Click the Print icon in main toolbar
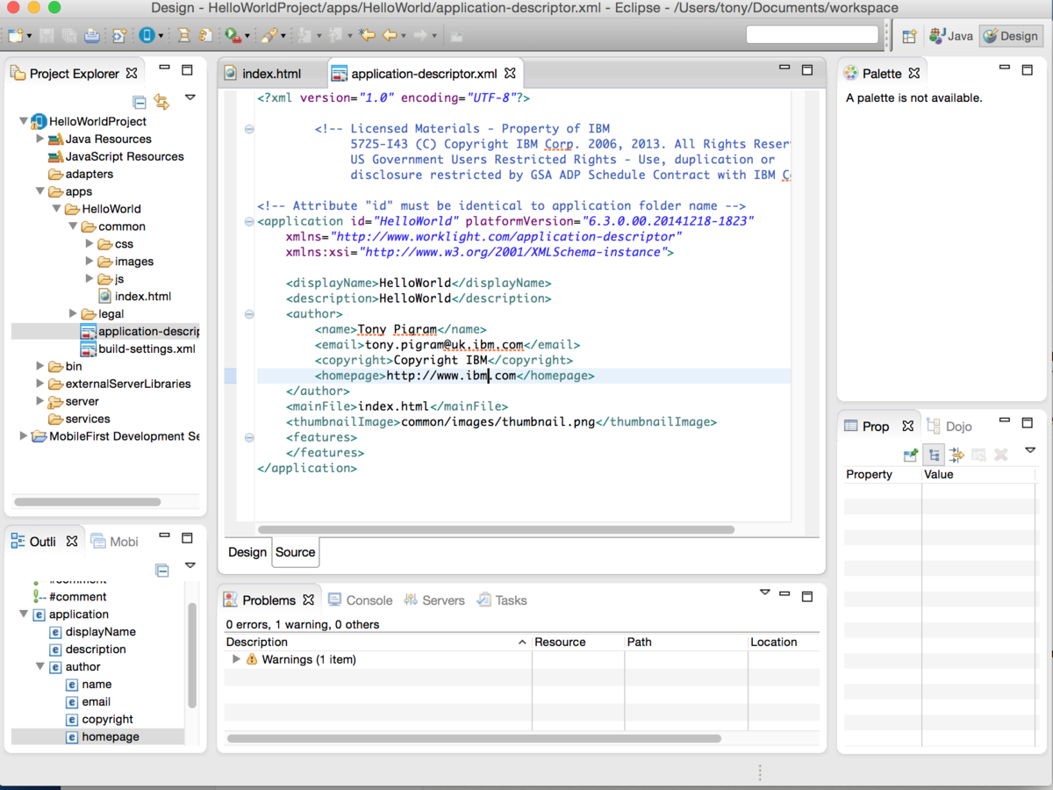 point(92,36)
